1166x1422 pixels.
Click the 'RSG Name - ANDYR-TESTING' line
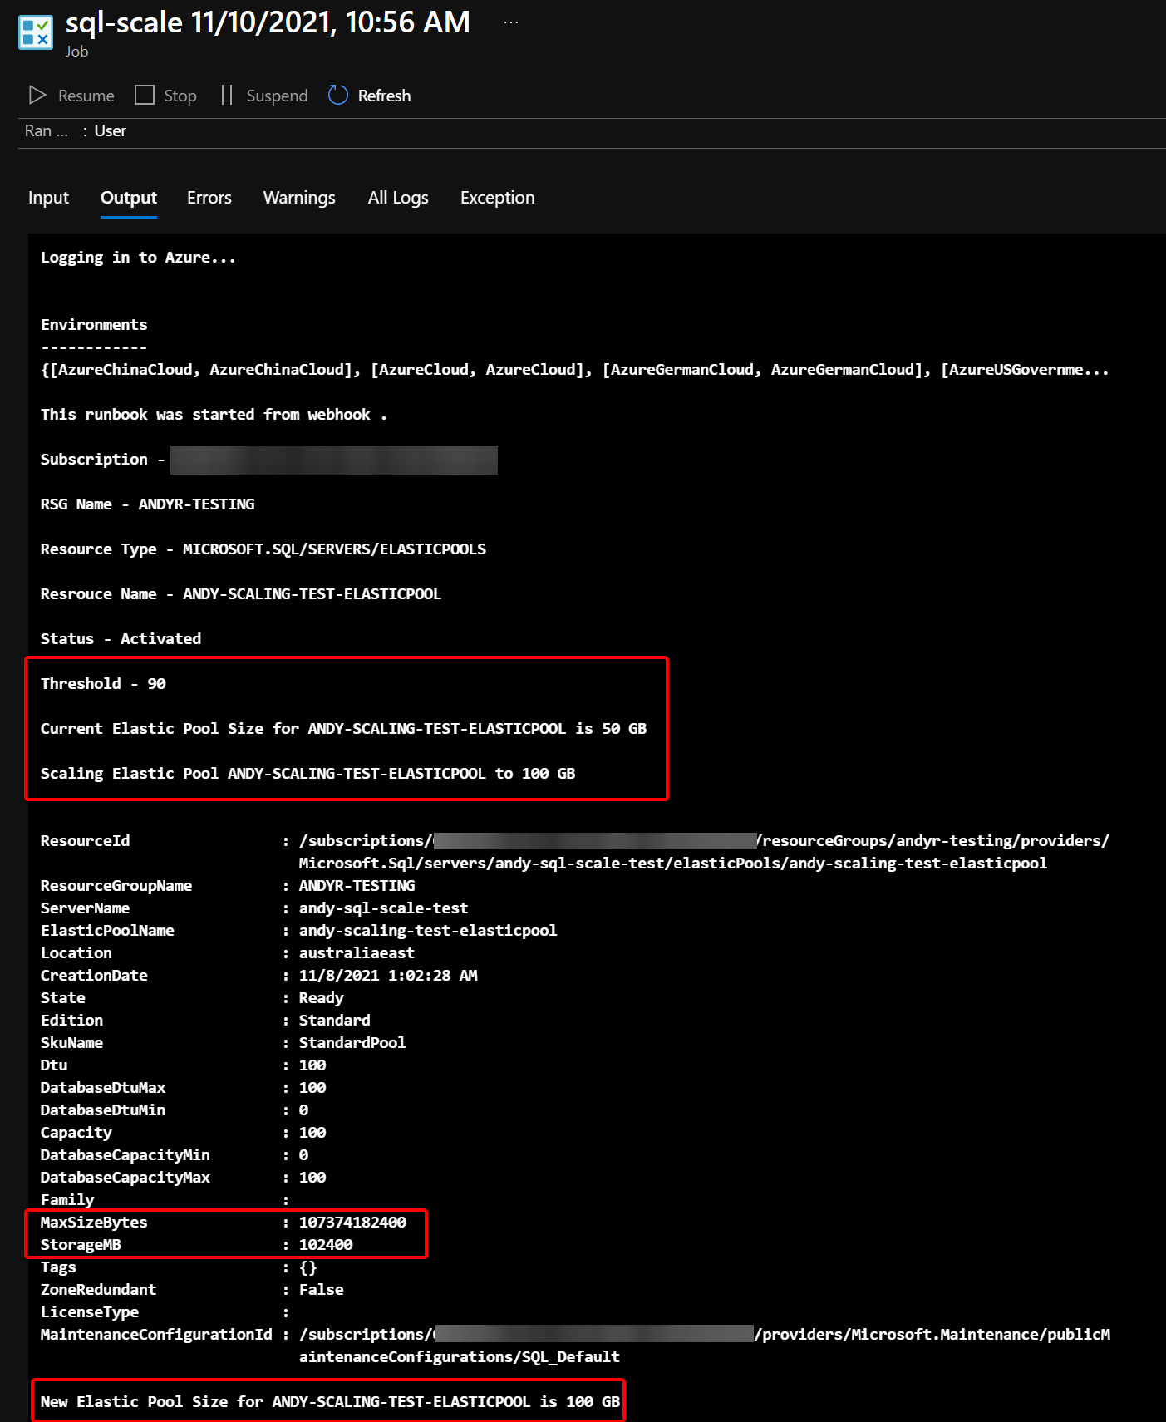tap(148, 504)
